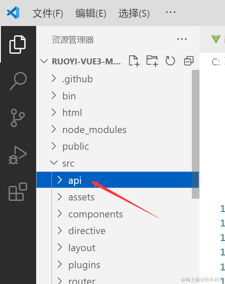The image size is (225, 284).
Task: Collapse all folders using the collapse icon
Action: coord(189,61)
